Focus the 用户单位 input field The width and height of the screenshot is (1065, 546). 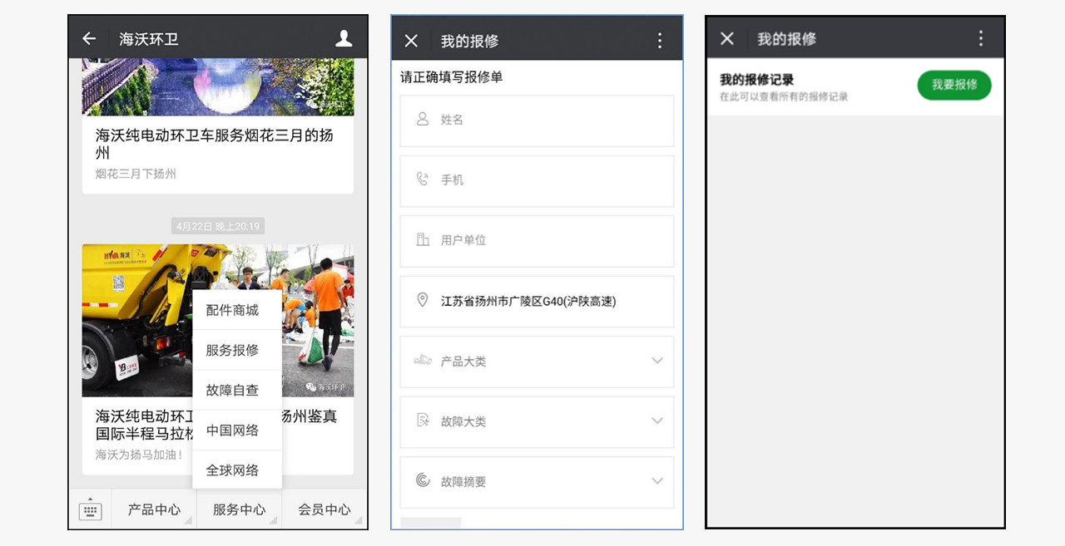point(537,240)
